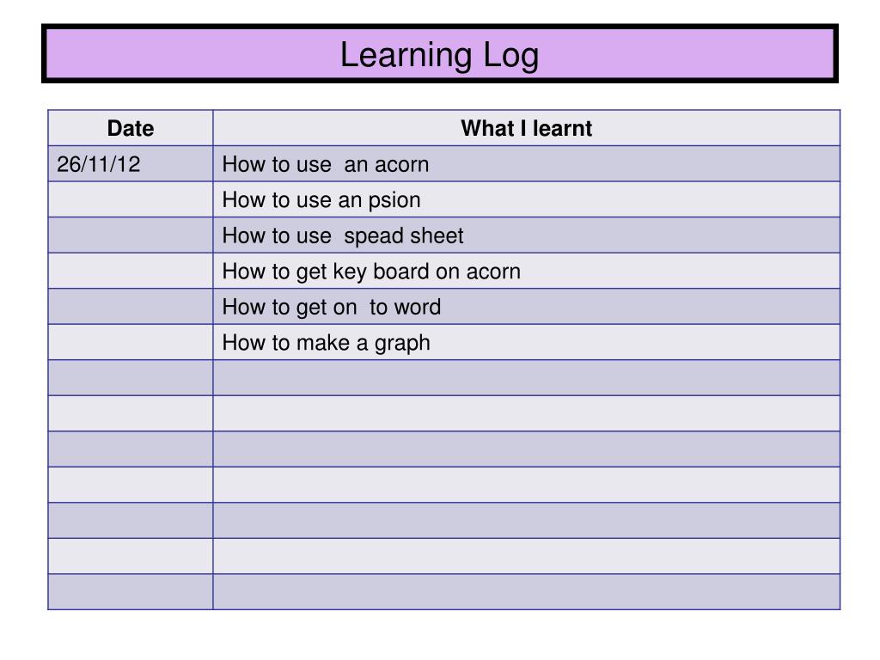
Task: Select the 'How to use an psion' entry
Action: tap(527, 199)
